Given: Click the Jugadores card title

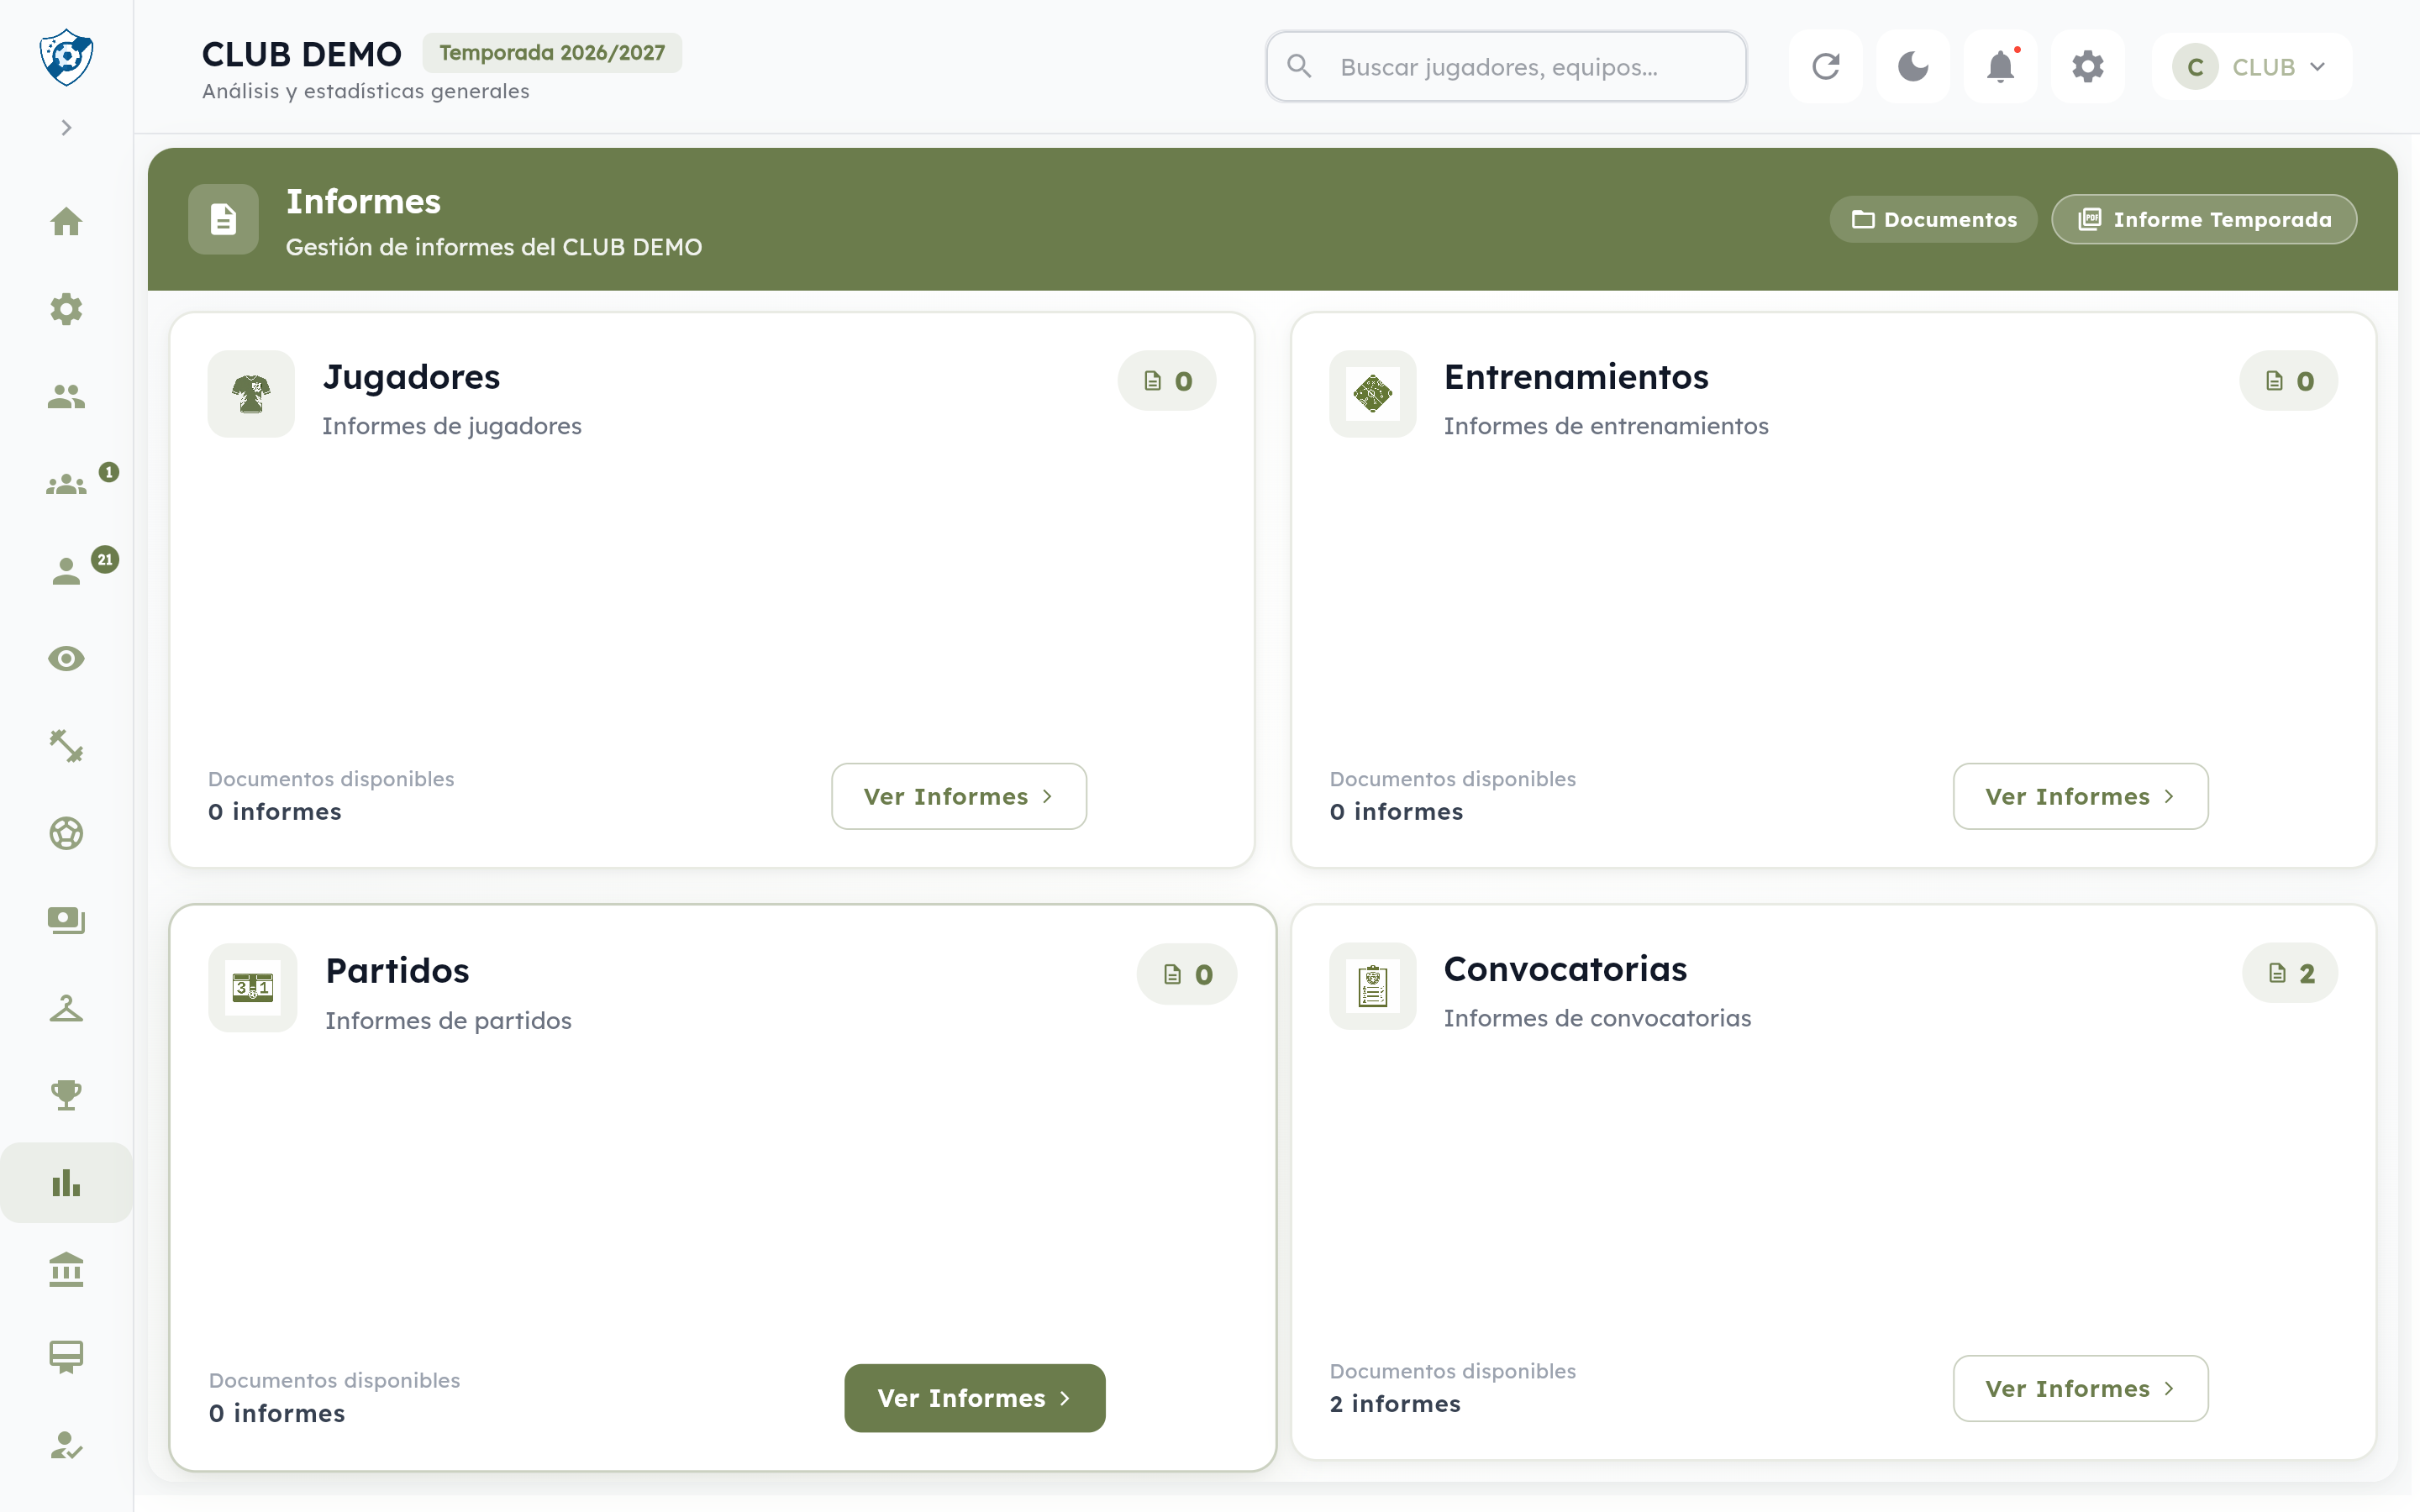Looking at the screenshot, I should click(411, 377).
